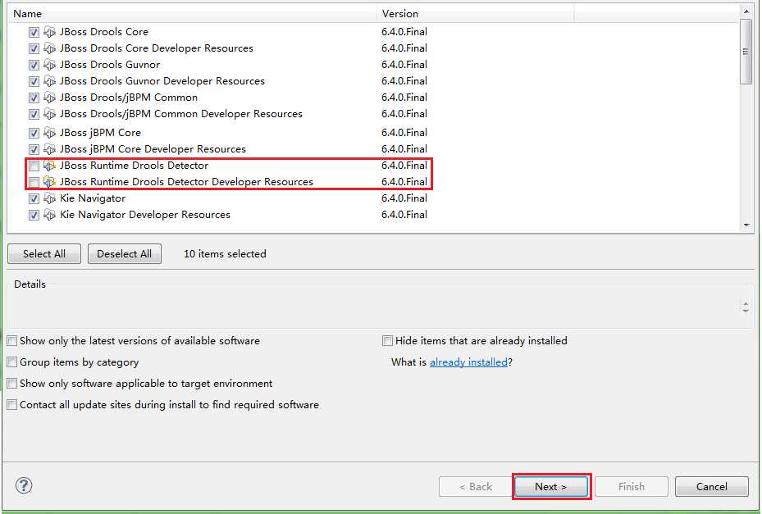Click the Finish button

tap(632, 486)
